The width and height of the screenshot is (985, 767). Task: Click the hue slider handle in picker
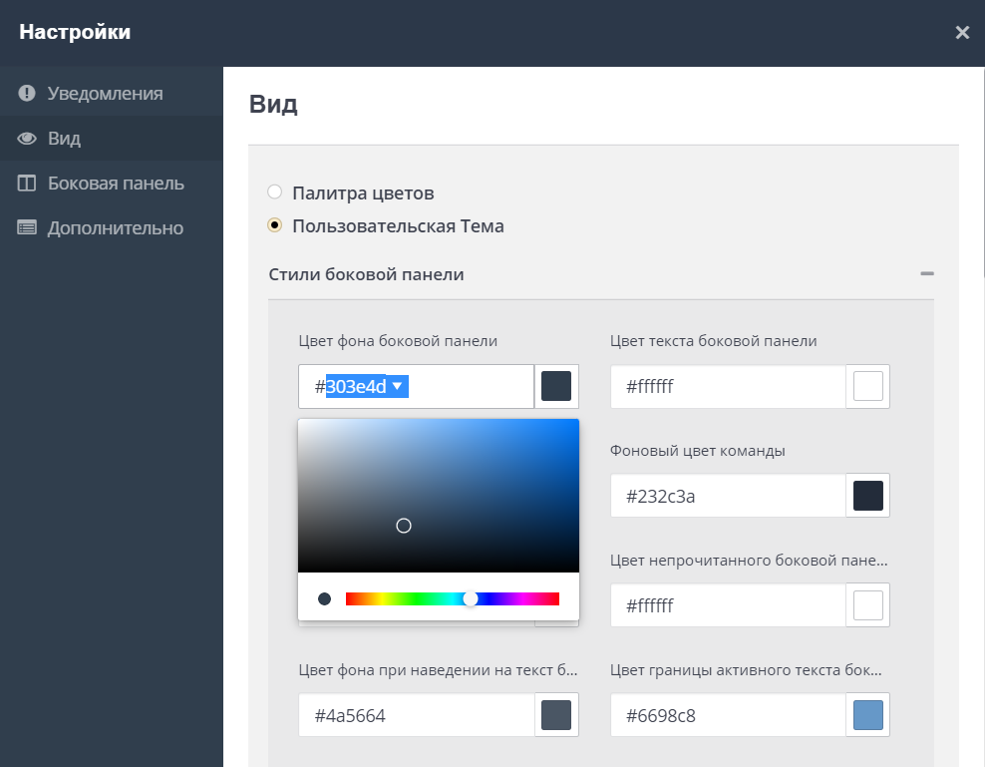coord(471,598)
